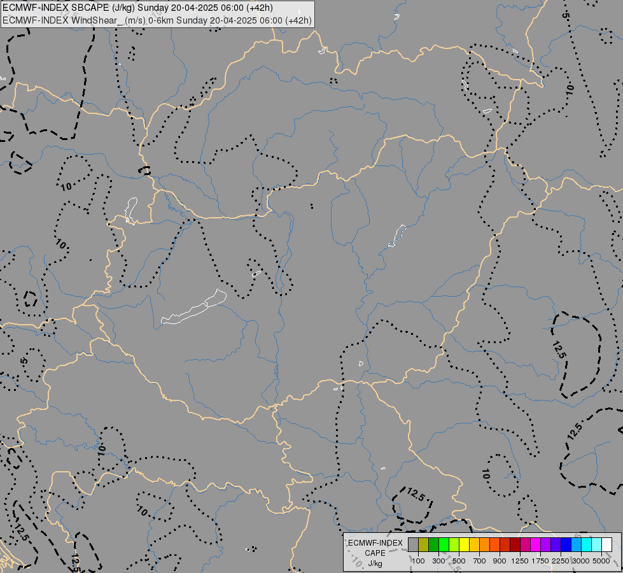Click the brick red swatch right of the 900 tick
623x573 pixels.
click(x=505, y=544)
